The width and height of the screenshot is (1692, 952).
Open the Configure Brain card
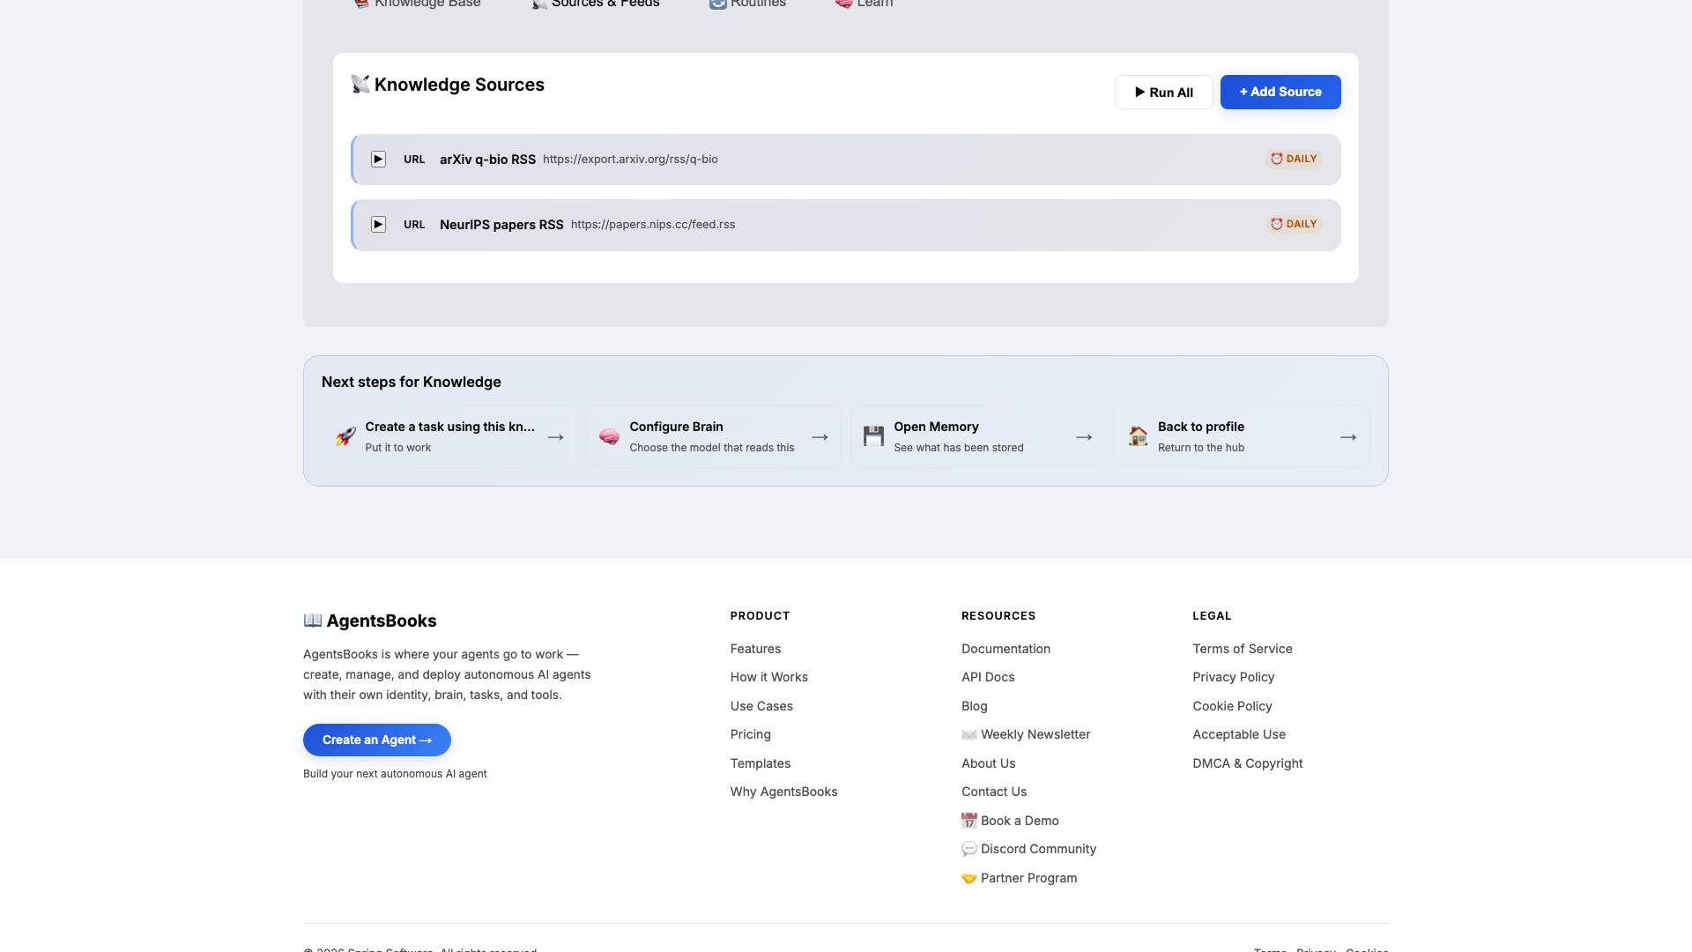(x=714, y=436)
